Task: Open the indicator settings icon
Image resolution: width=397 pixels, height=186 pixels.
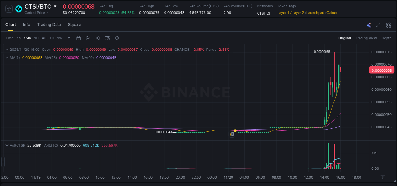Action: (x=107, y=38)
